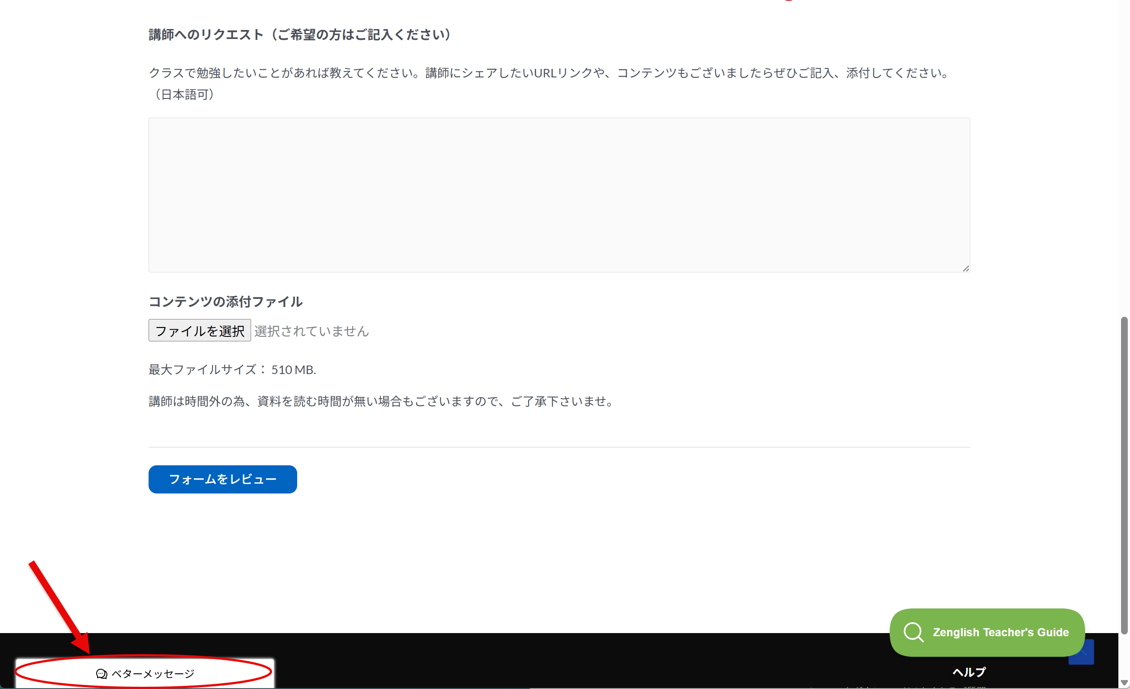1130x689 pixels.
Task: Click the 選択されていません file status text
Action: point(311,331)
